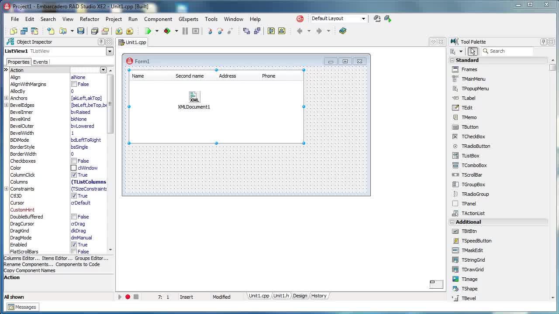Expand the BevelEdges property node

pyautogui.click(x=6, y=105)
